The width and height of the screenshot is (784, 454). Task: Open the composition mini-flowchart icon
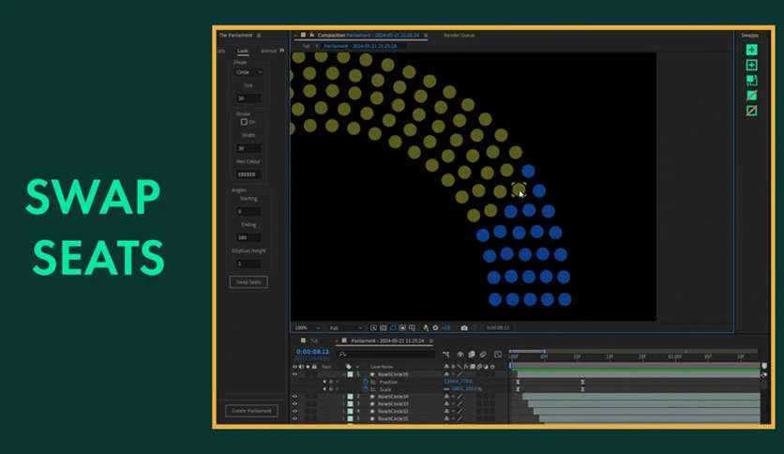tap(446, 355)
